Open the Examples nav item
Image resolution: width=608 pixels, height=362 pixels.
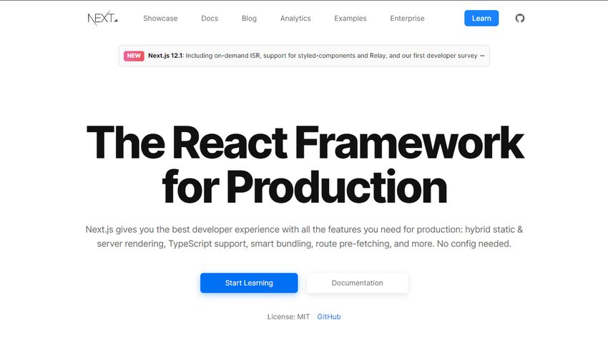350,18
